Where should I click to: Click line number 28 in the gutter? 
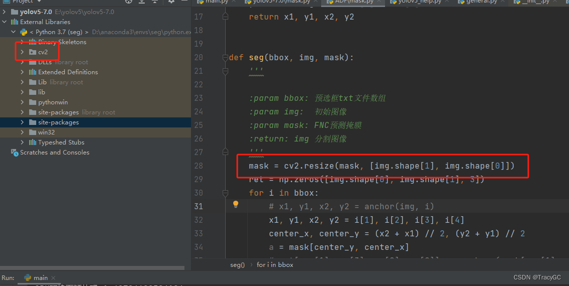(x=199, y=166)
